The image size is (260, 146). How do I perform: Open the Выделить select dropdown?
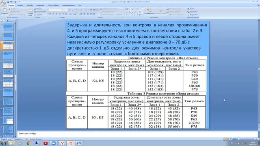pos(193,15)
